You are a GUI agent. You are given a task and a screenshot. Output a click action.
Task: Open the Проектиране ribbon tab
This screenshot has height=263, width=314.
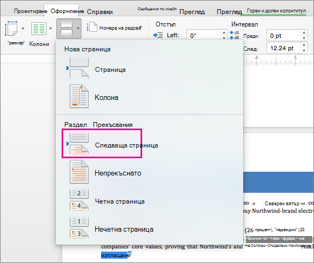click(x=30, y=11)
